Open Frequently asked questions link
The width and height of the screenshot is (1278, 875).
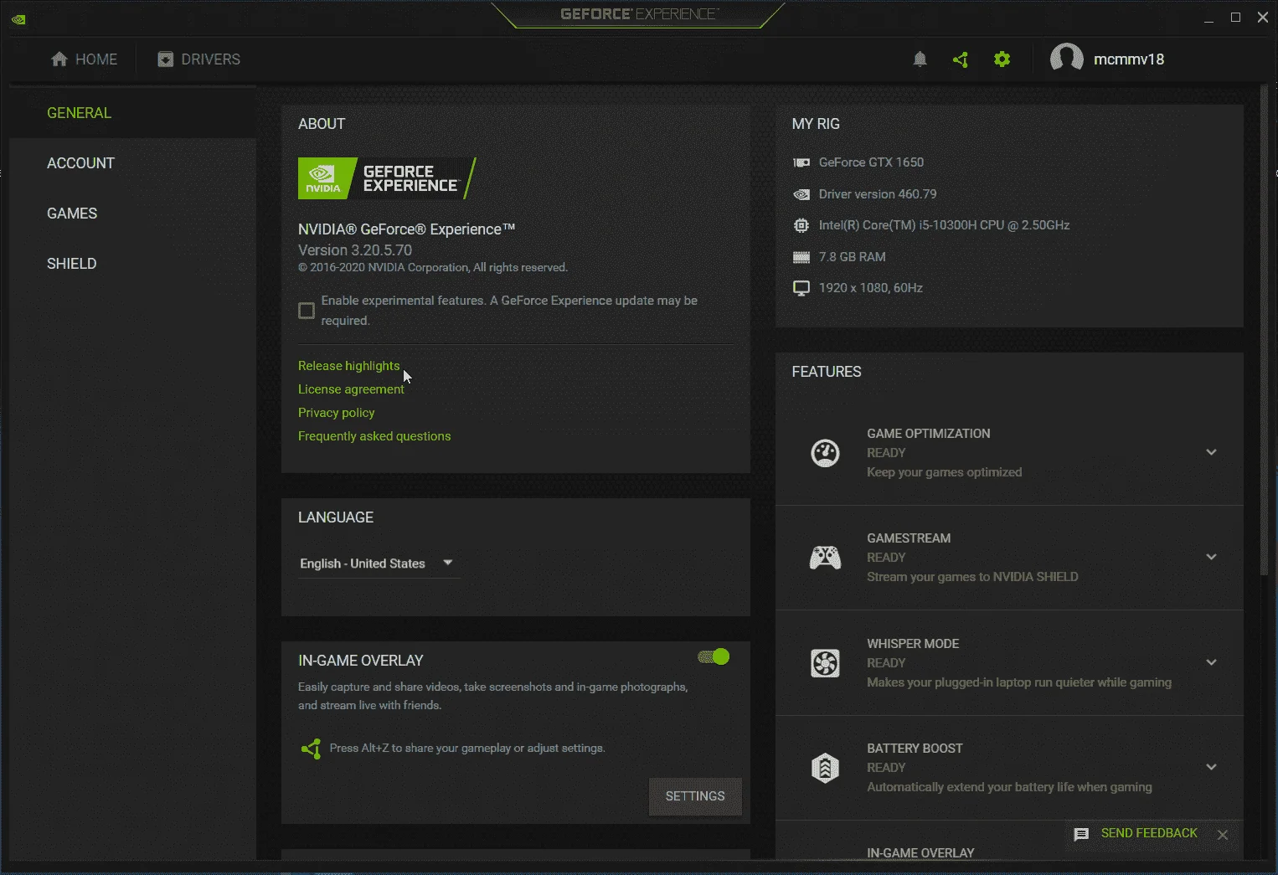(x=374, y=436)
